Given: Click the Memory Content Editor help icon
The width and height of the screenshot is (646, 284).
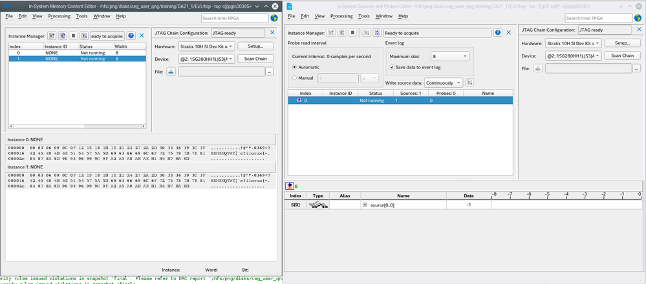Looking at the screenshot, I should (x=131, y=36).
